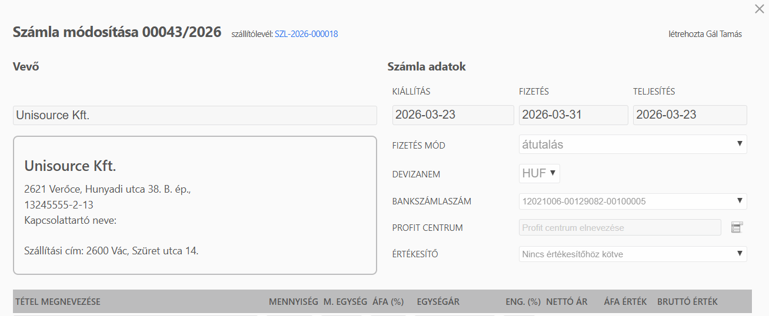
Task: Select the Fizetés due date field
Action: pyautogui.click(x=573, y=115)
